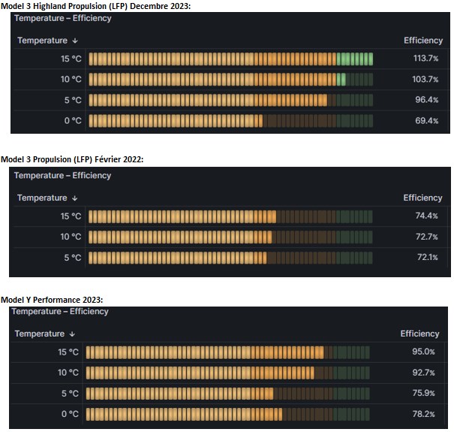Sort by Temperature arrow in Model 3 Propulsion February 2022 panel
The height and width of the screenshot is (432, 454).
(x=75, y=198)
